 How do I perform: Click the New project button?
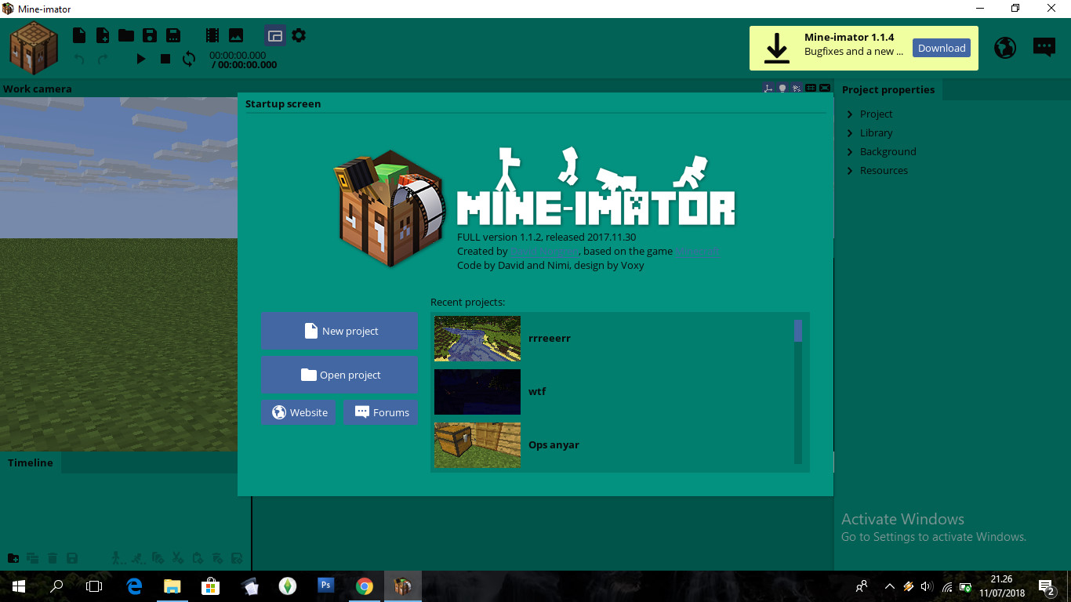[x=339, y=330]
